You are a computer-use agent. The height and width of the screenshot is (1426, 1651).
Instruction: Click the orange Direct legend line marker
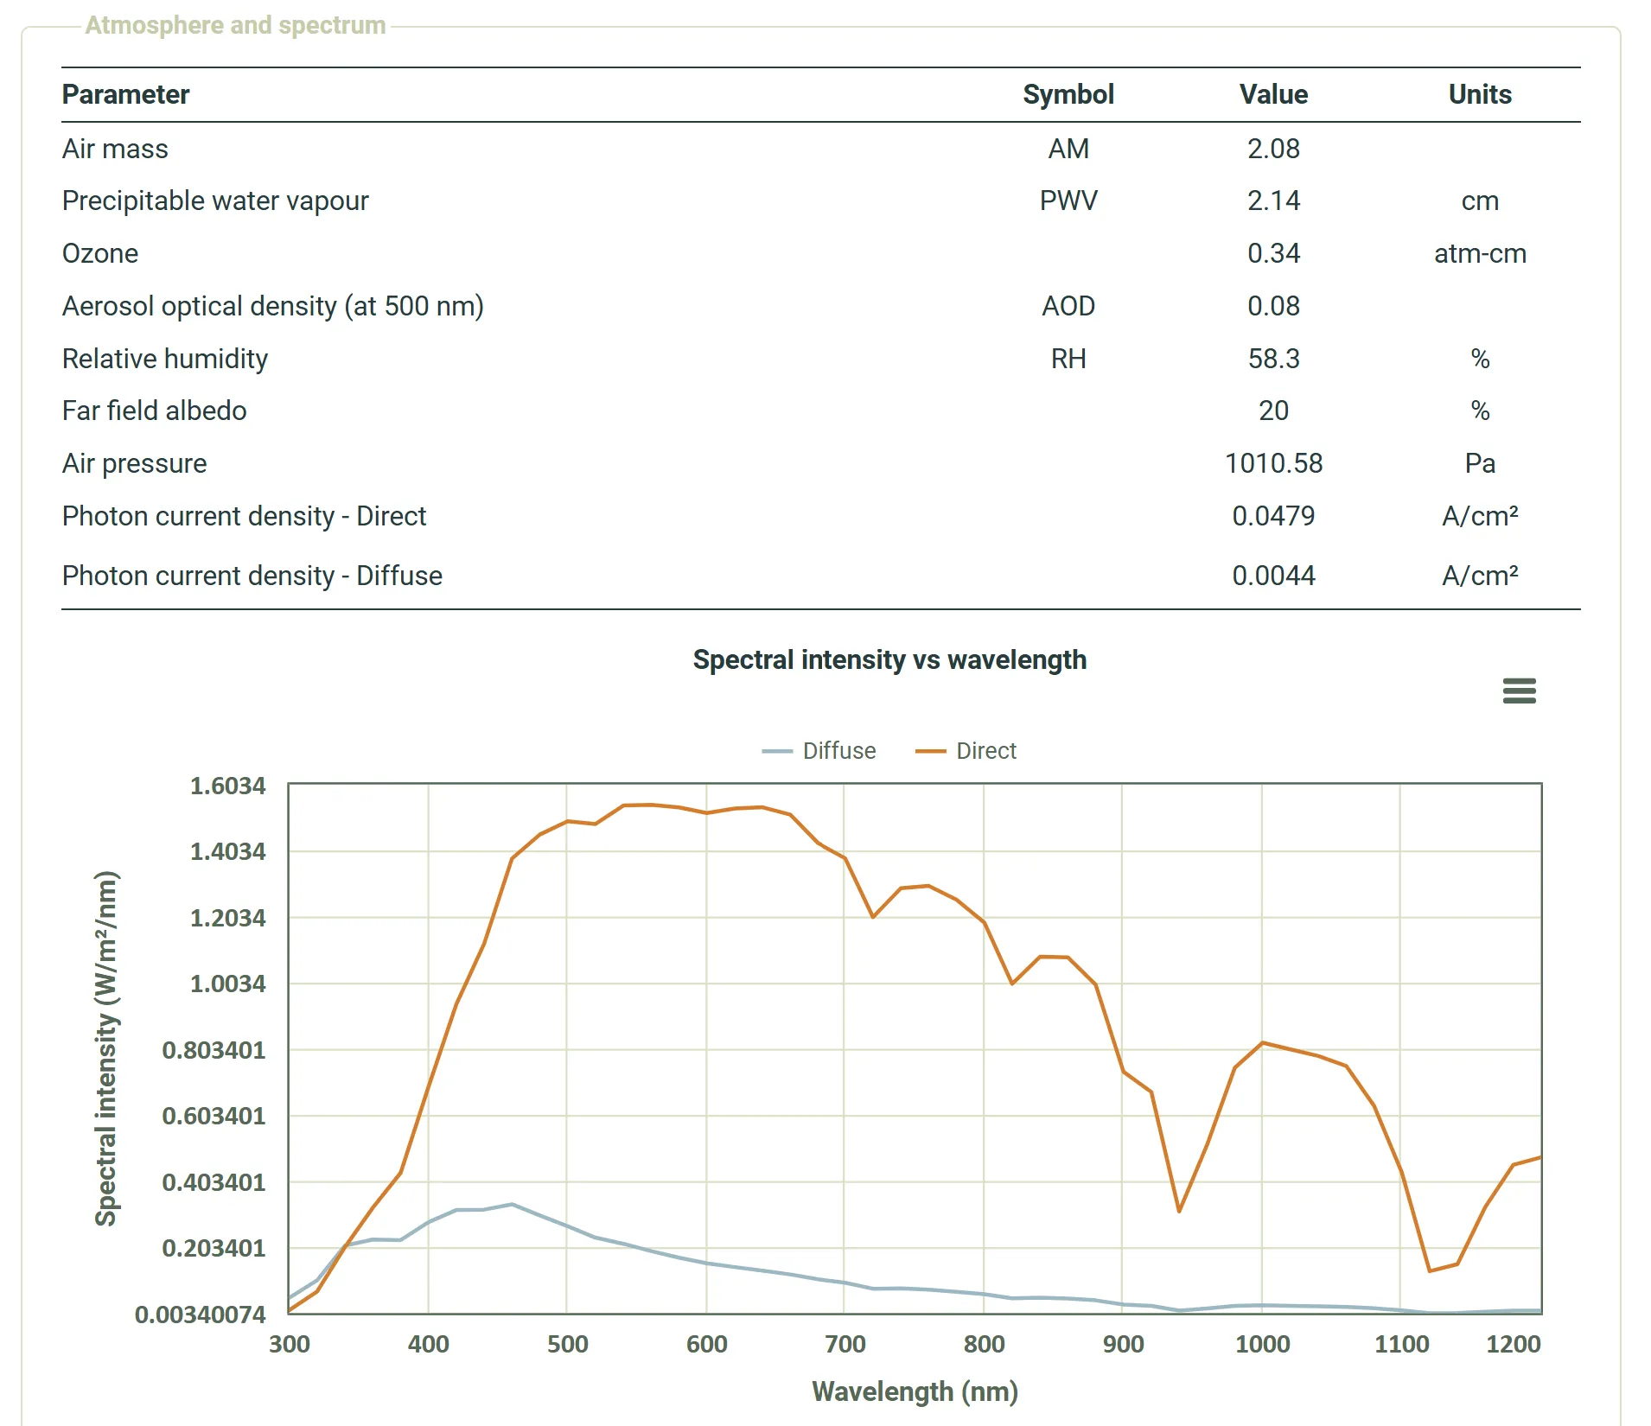point(930,751)
